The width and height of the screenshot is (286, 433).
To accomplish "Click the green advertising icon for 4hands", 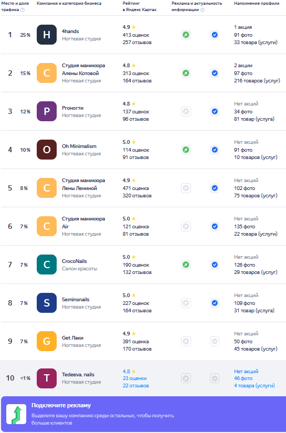I will 186,35.
